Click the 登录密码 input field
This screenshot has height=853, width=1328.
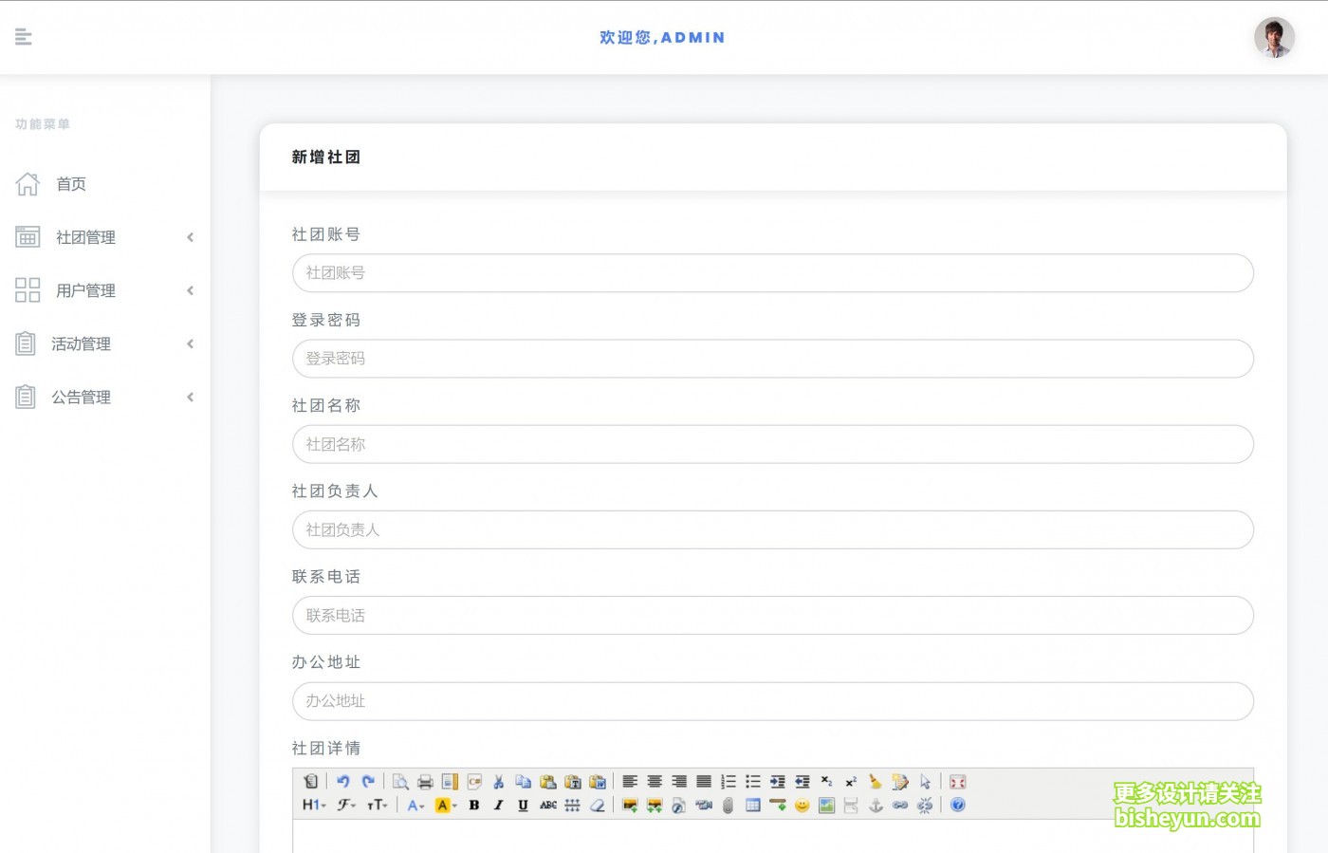773,359
